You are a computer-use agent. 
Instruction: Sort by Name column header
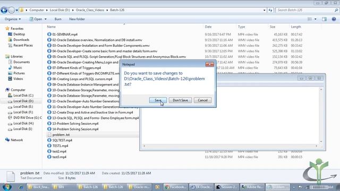pos(51,27)
